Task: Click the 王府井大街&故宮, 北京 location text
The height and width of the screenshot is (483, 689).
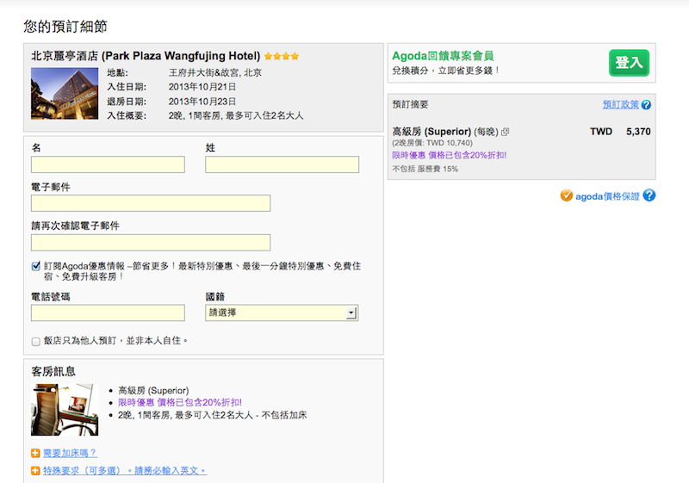Action: click(x=214, y=72)
